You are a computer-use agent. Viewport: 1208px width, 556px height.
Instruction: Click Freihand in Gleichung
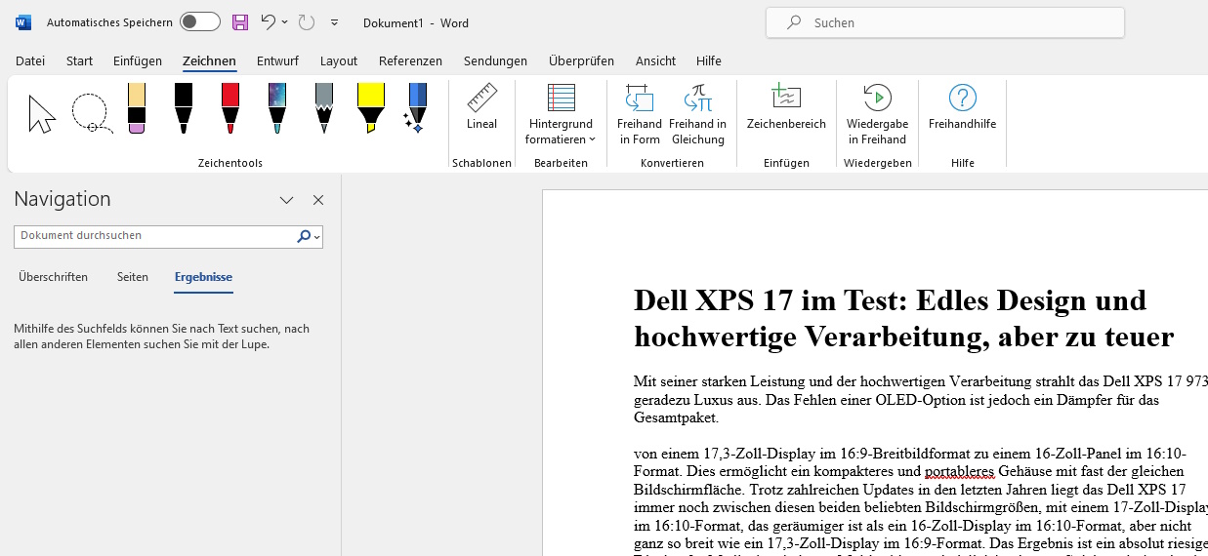tap(697, 115)
